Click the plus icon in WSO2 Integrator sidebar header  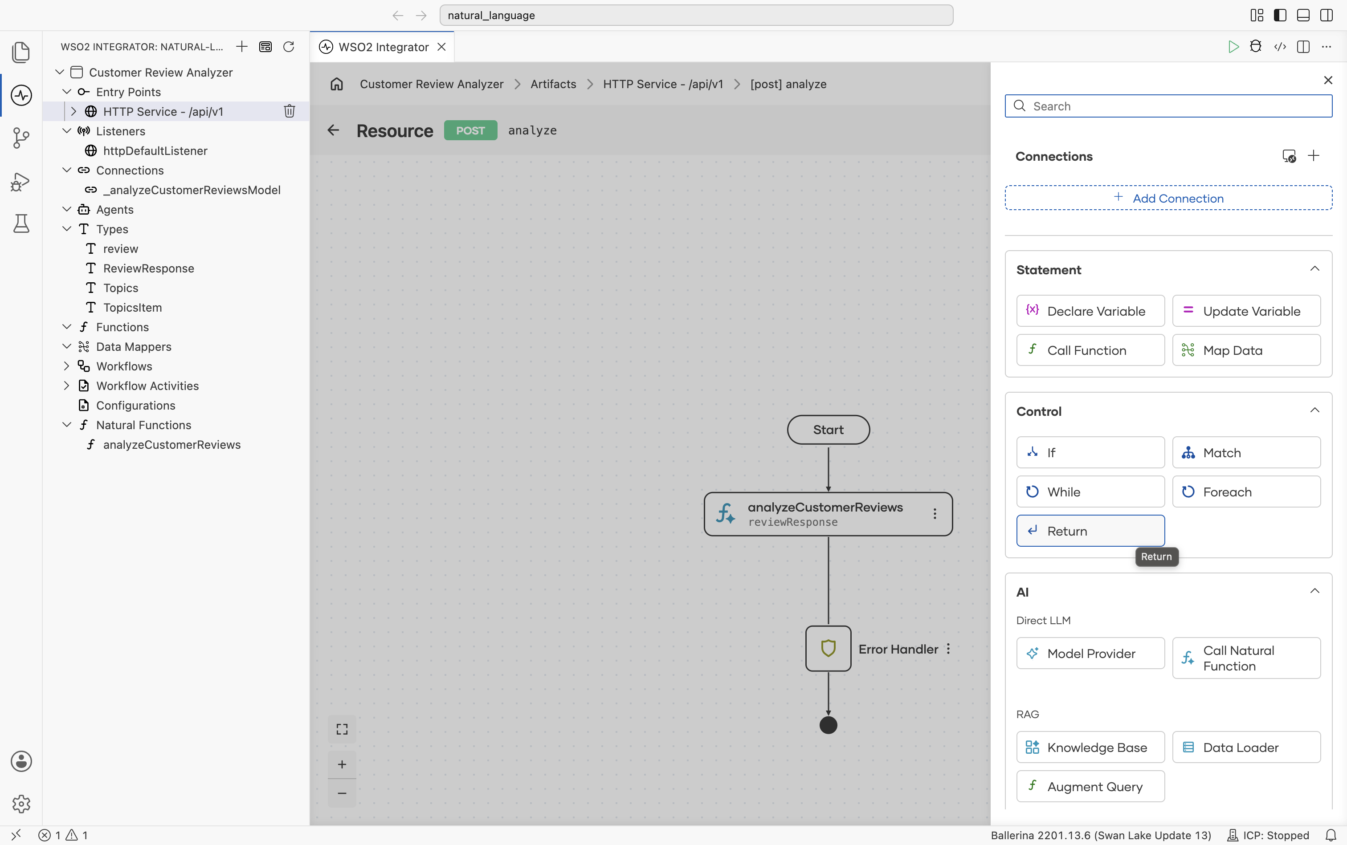click(241, 46)
